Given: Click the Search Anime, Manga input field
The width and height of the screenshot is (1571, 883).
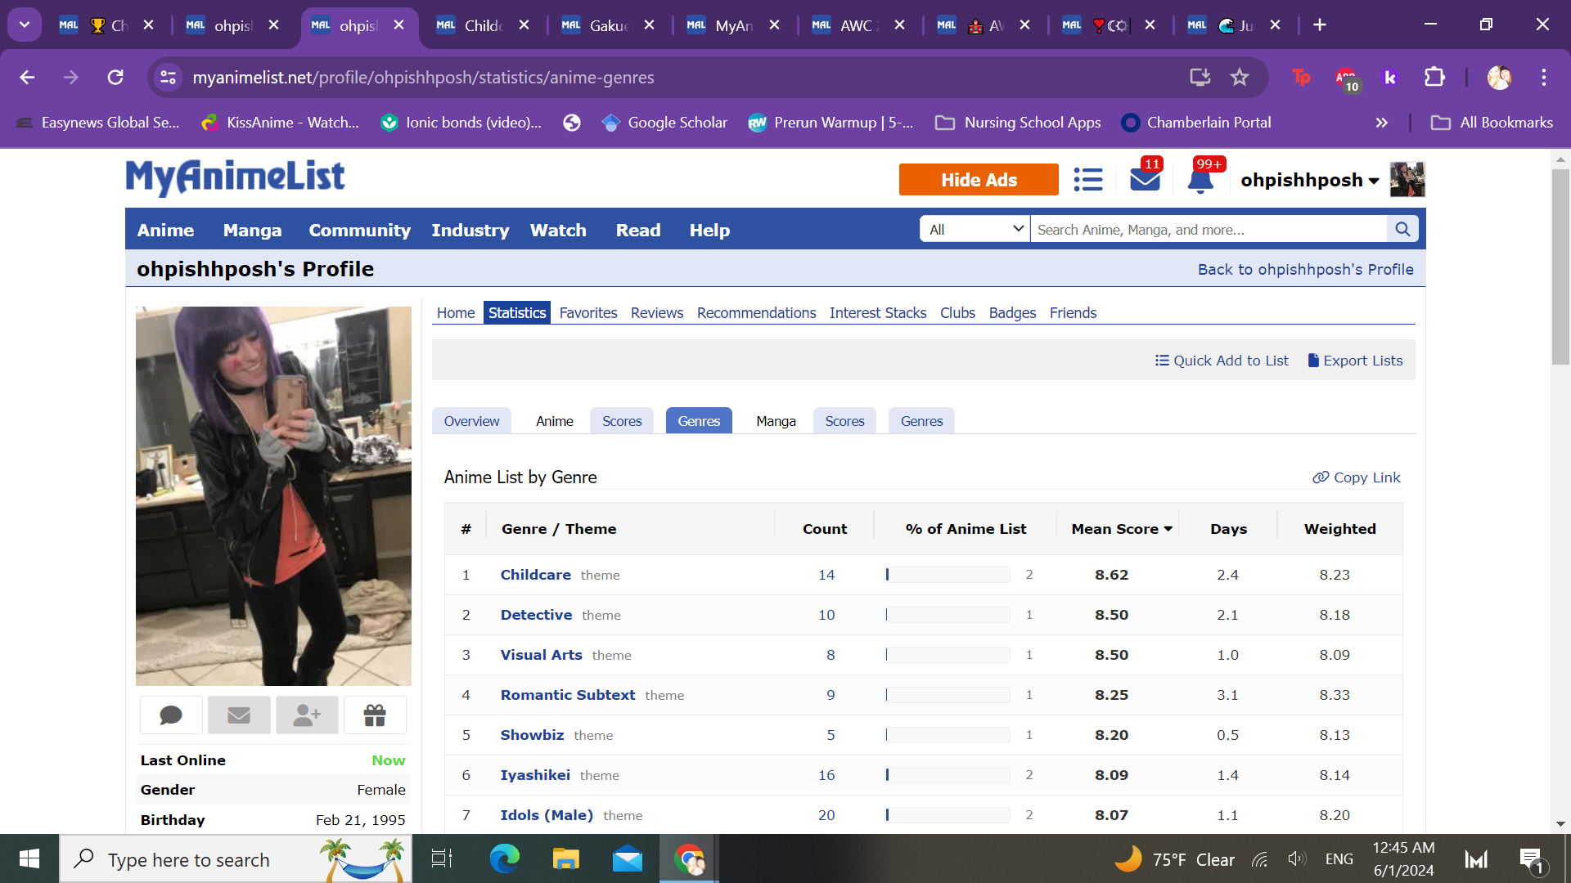Looking at the screenshot, I should click(1209, 229).
